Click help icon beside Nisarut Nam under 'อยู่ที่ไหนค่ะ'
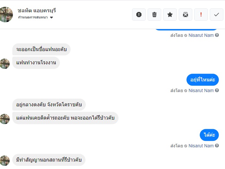The height and width of the screenshot is (169, 225). [217, 90]
